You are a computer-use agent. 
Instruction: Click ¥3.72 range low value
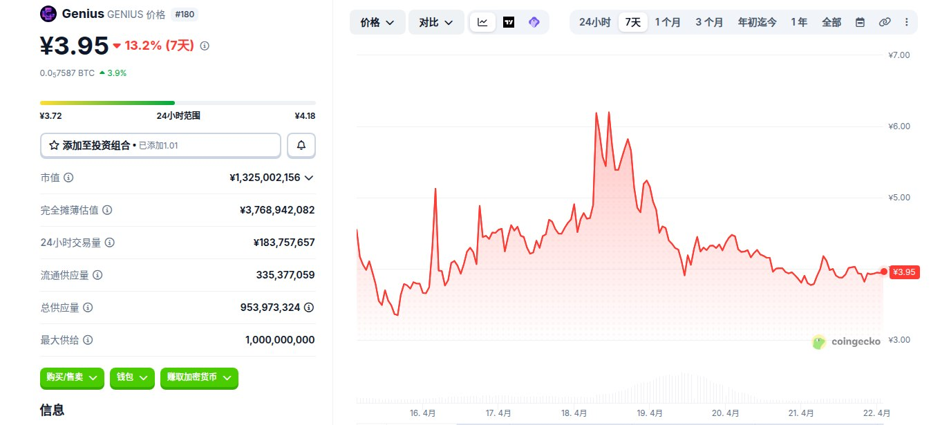coord(51,116)
